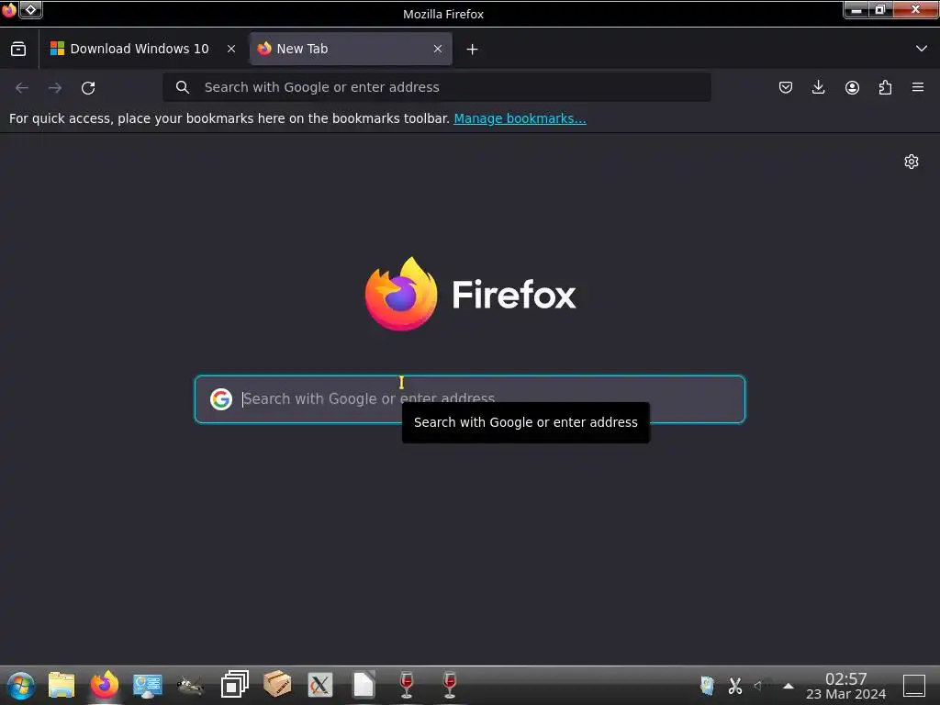Show desktop with taskbar corner button
940x705 pixels.
click(x=914, y=685)
